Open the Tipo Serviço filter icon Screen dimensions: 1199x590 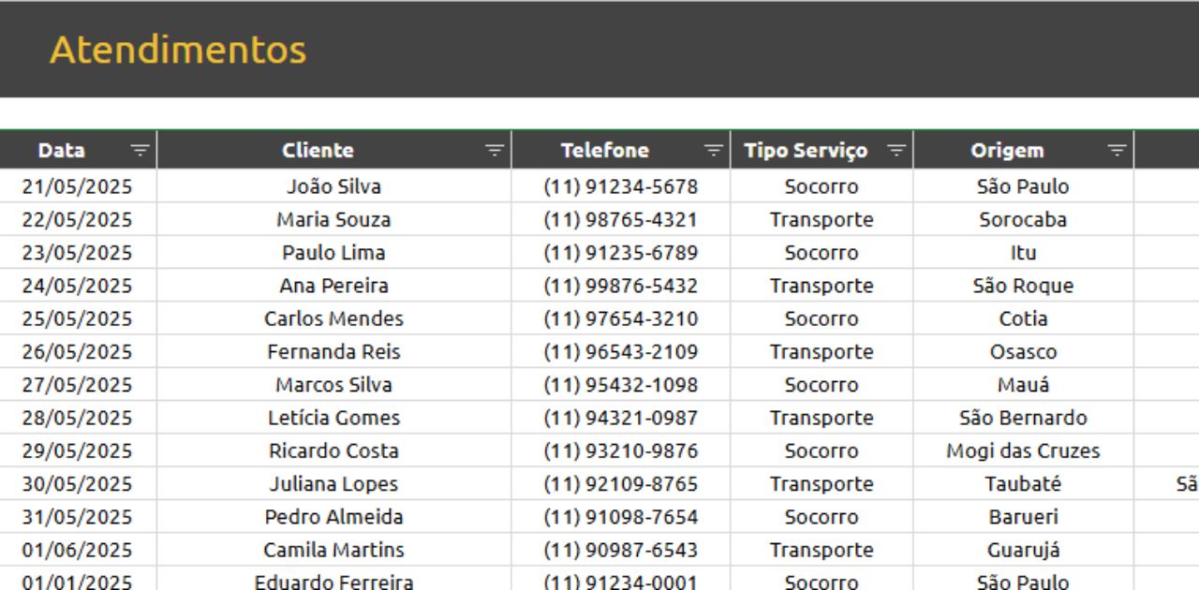[896, 150]
